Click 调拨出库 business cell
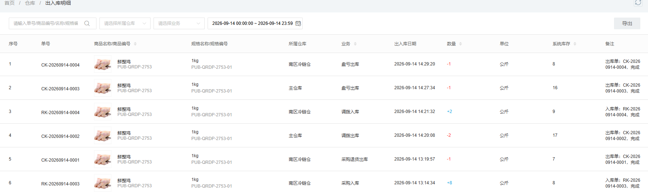Viewport: 648px width, 192px height. coord(350,136)
